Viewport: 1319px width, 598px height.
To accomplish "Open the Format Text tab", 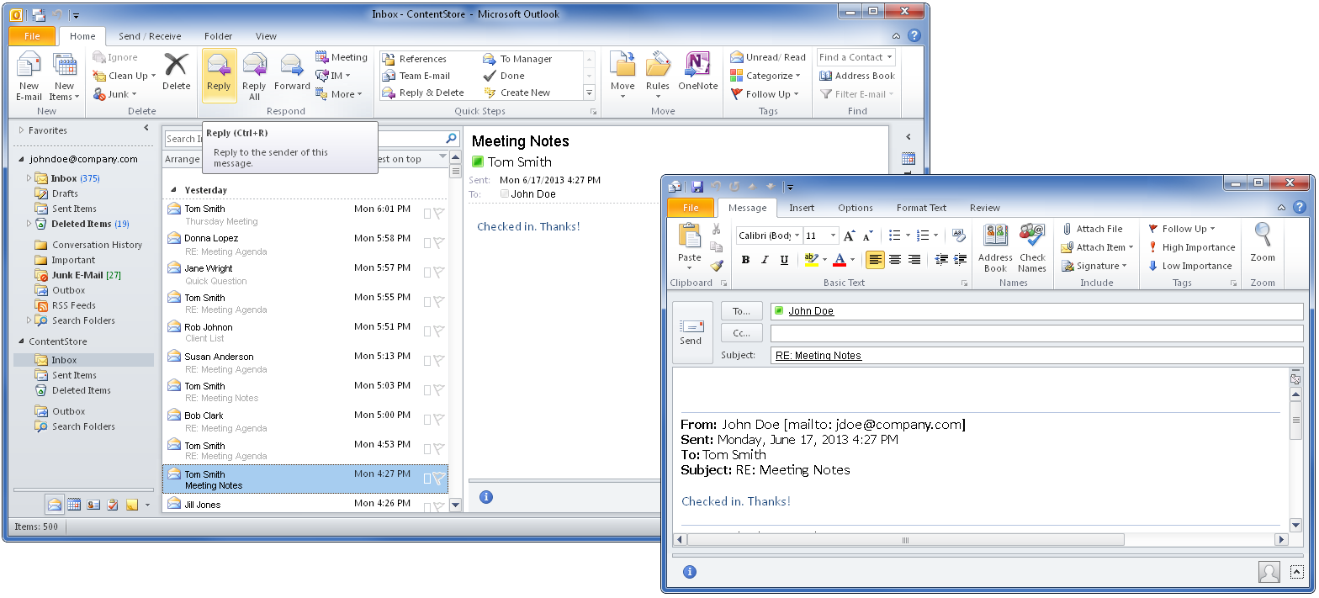I will coord(921,208).
